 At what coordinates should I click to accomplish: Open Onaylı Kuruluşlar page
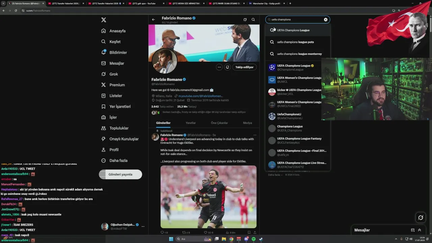pos(120,139)
